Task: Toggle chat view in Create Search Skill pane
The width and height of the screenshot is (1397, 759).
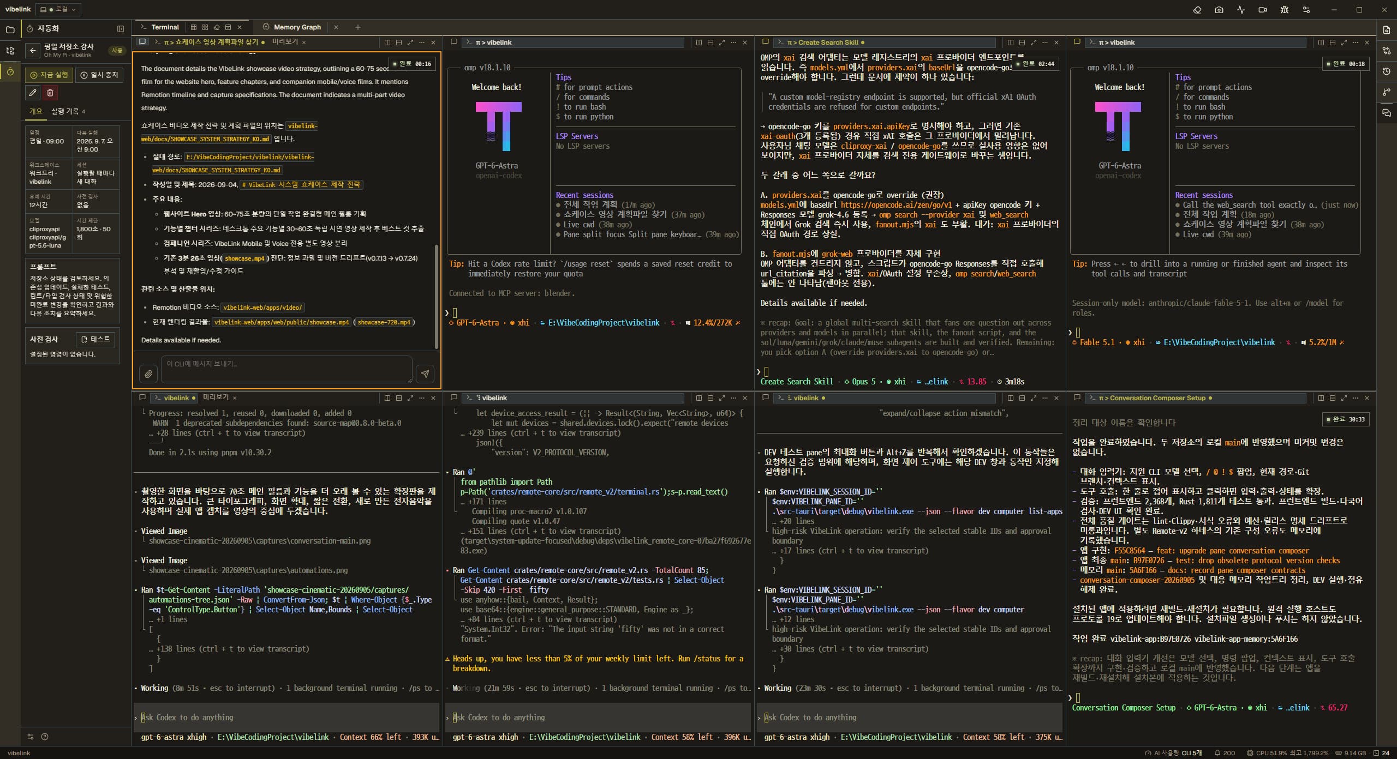Action: tap(765, 42)
